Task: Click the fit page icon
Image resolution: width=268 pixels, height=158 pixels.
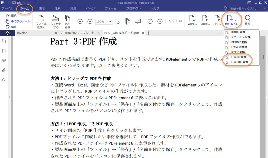Action: pyautogui.click(x=128, y=21)
